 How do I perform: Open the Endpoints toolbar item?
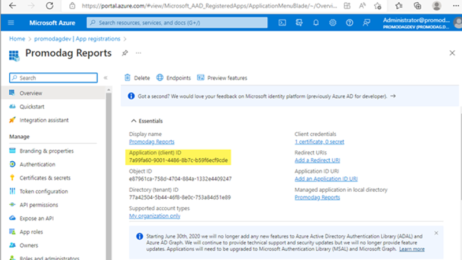(x=173, y=78)
